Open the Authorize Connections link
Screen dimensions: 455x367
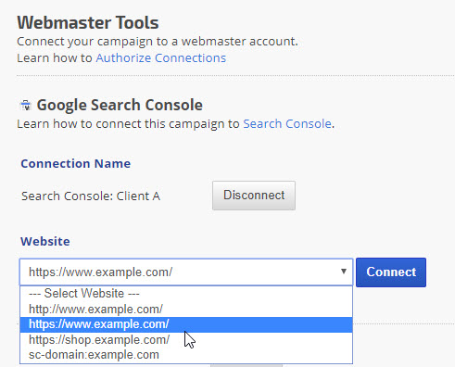tap(161, 58)
